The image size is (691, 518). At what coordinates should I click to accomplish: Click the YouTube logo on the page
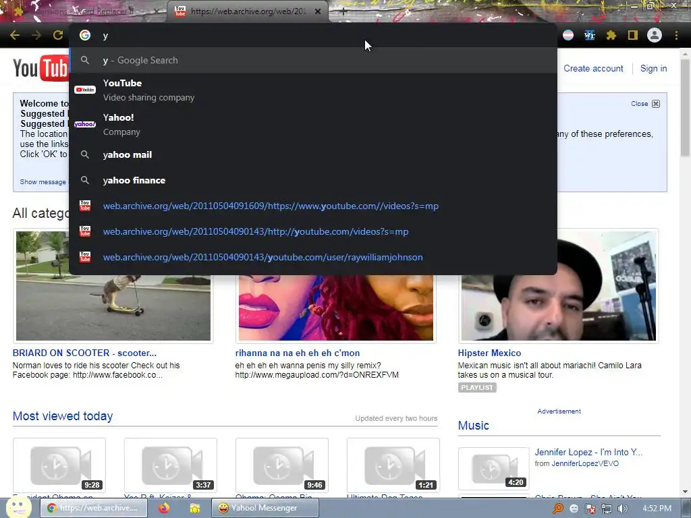[40, 68]
